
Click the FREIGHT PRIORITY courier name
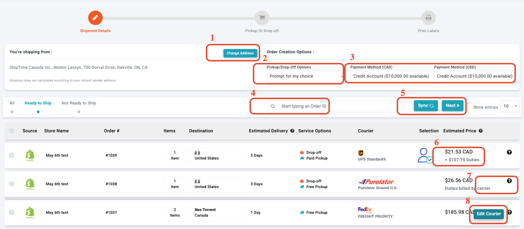pyautogui.click(x=375, y=216)
